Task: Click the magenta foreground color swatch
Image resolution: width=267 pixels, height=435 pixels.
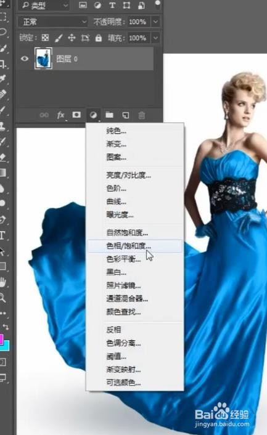Action: point(1,339)
